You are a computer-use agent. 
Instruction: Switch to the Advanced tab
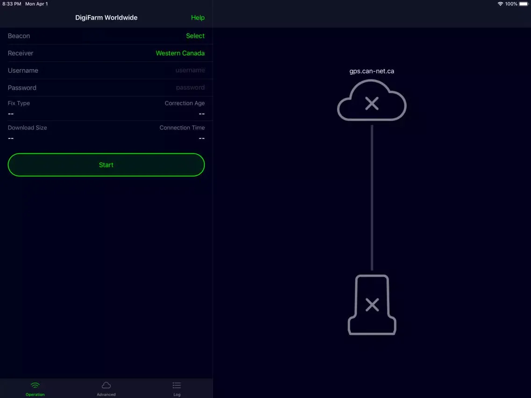click(x=106, y=389)
